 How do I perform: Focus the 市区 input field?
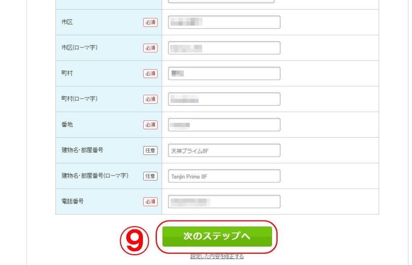tap(224, 22)
